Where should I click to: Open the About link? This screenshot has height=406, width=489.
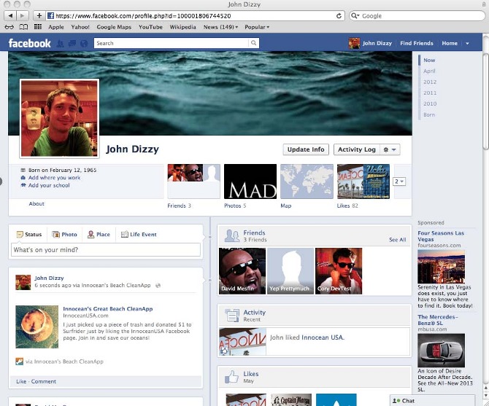(x=36, y=203)
